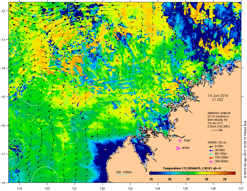Click the temperature color bar near 29
Image resolution: width=247 pixels, height=191 pixels.
point(225,173)
